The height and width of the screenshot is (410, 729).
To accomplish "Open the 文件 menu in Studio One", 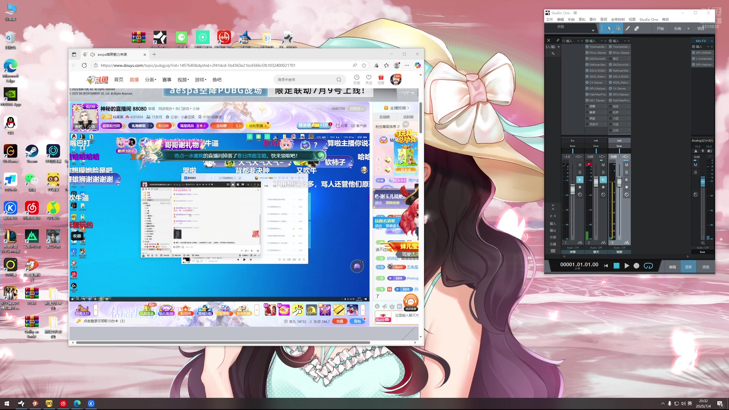I will [549, 19].
